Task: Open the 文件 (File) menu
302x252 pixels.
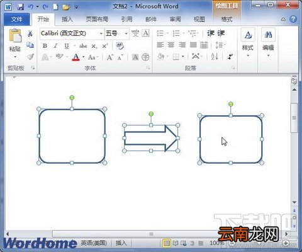Action: [x=17, y=20]
